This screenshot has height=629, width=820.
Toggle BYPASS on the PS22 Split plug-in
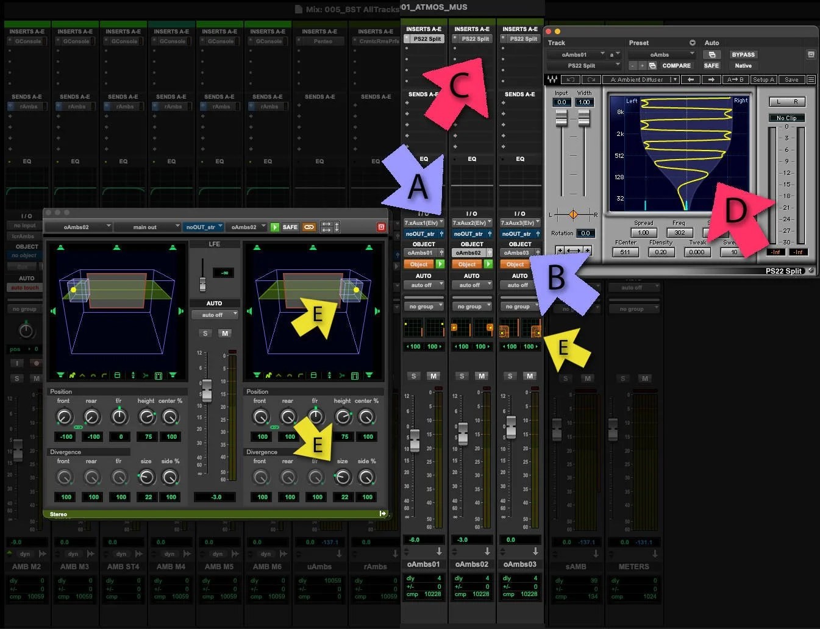pos(743,54)
